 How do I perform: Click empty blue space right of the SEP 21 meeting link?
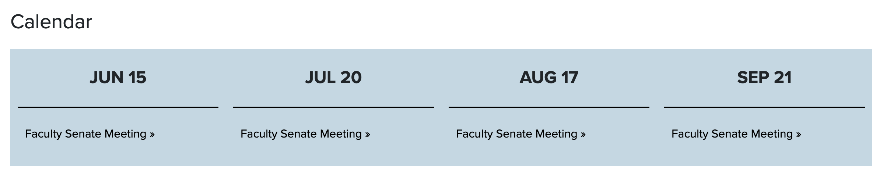pos(836,134)
